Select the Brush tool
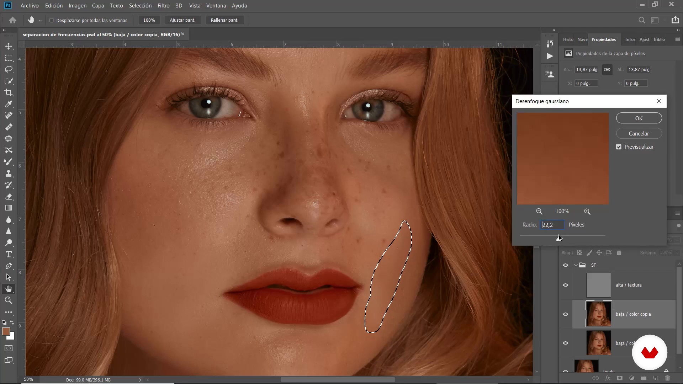The image size is (683, 384). (x=9, y=162)
